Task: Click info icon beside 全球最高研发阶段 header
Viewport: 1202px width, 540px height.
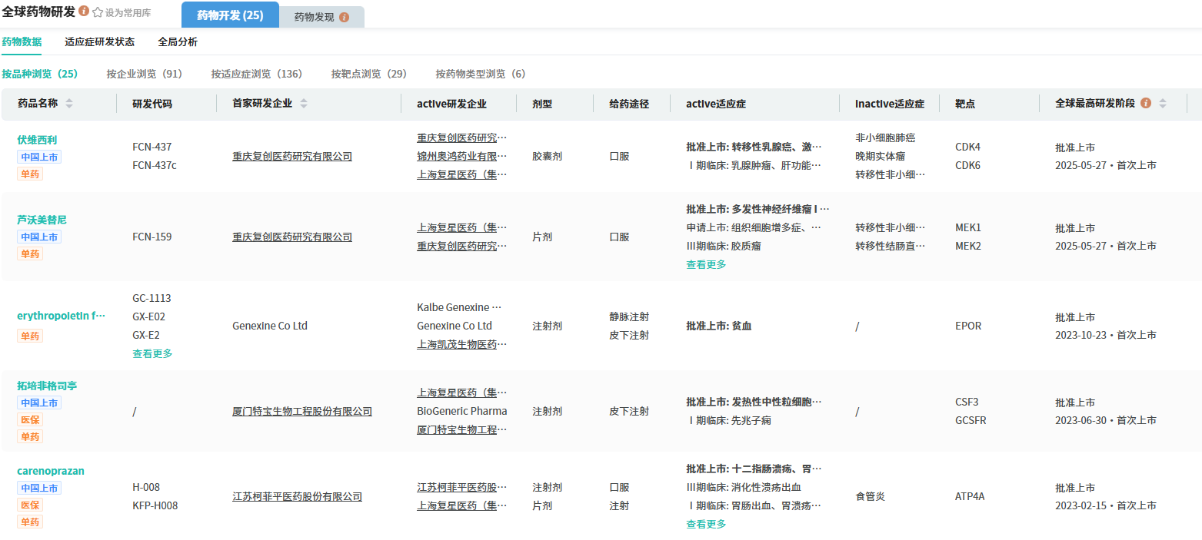Action: point(1146,103)
